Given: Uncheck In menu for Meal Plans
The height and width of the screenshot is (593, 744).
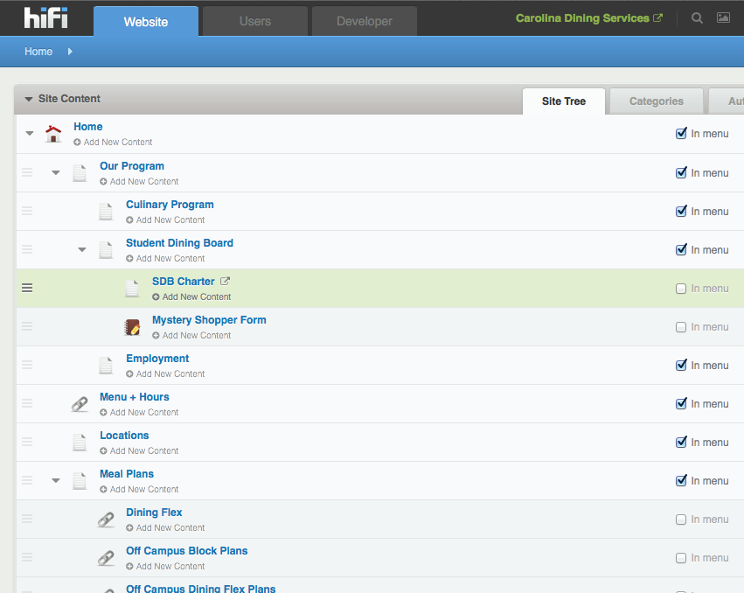Looking at the screenshot, I should pyautogui.click(x=681, y=480).
